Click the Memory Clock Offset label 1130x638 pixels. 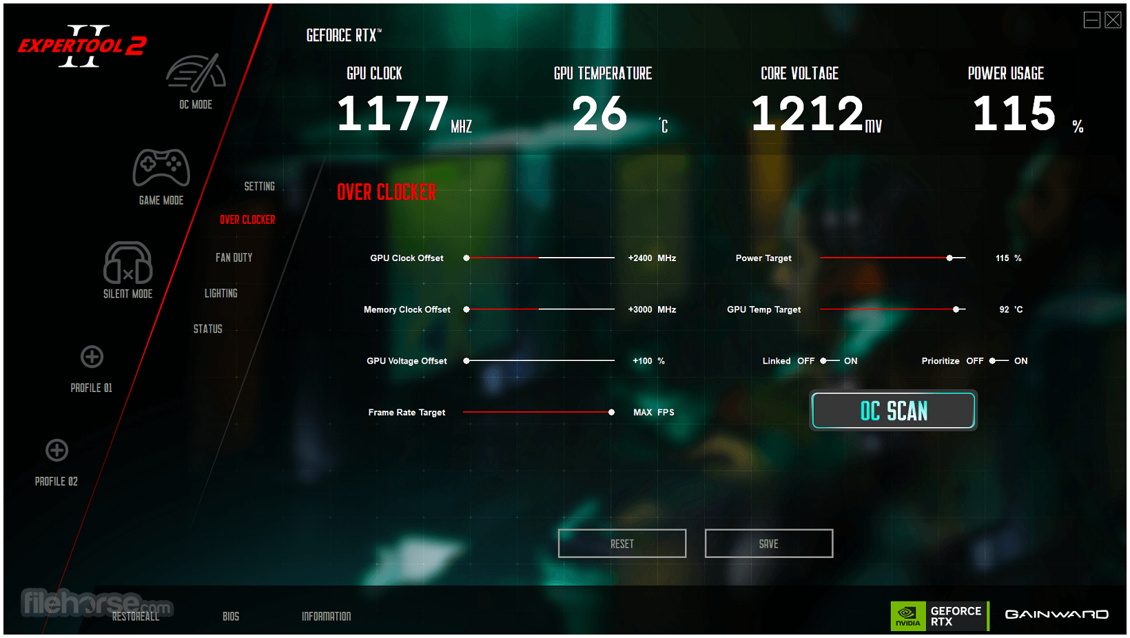pos(407,310)
